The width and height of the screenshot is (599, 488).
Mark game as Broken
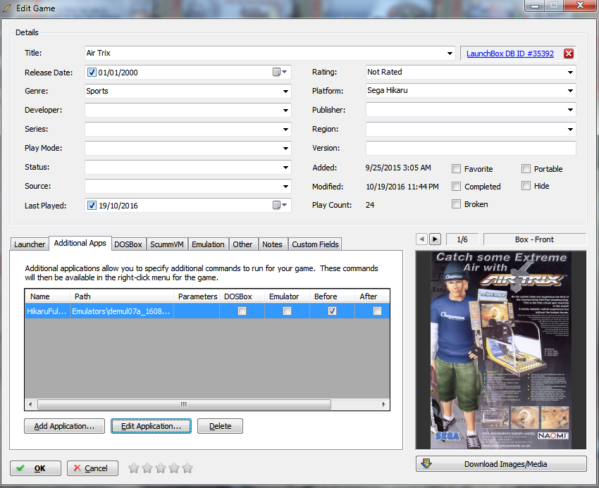coord(456,204)
